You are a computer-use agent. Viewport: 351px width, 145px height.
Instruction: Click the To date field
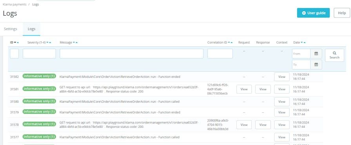click(301, 64)
